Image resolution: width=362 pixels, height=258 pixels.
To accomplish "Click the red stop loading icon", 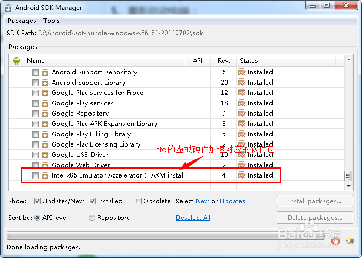I will pyautogui.click(x=336, y=241).
